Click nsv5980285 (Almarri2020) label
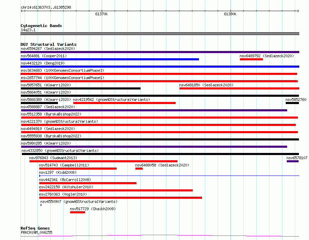Viewport: 309px width, 240px height. coord(46,143)
